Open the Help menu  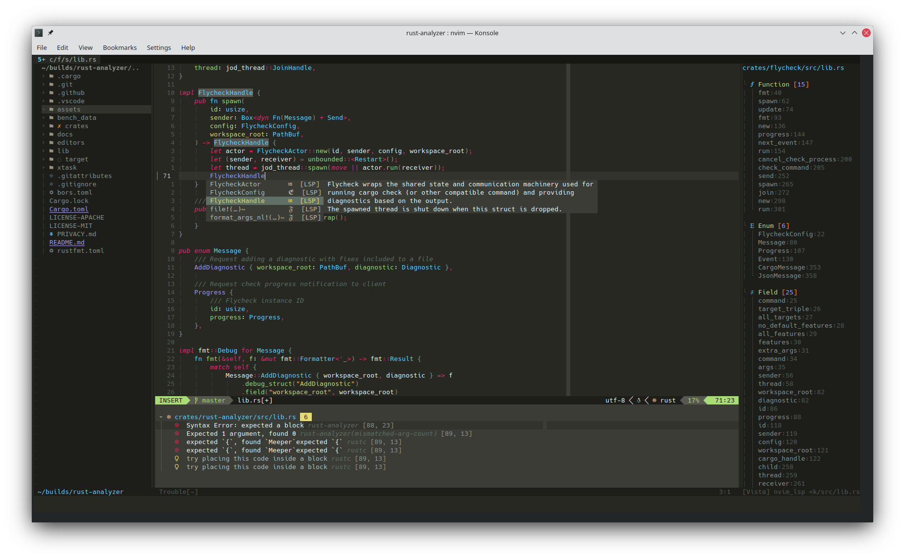(x=188, y=47)
